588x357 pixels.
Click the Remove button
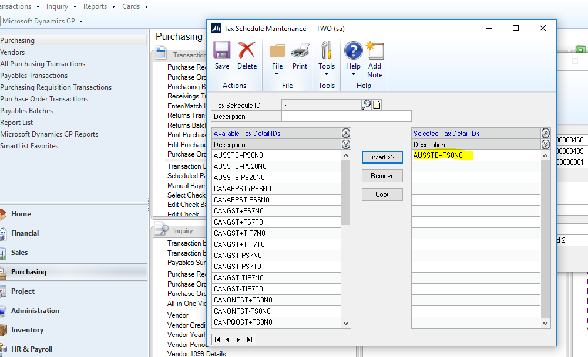382,176
